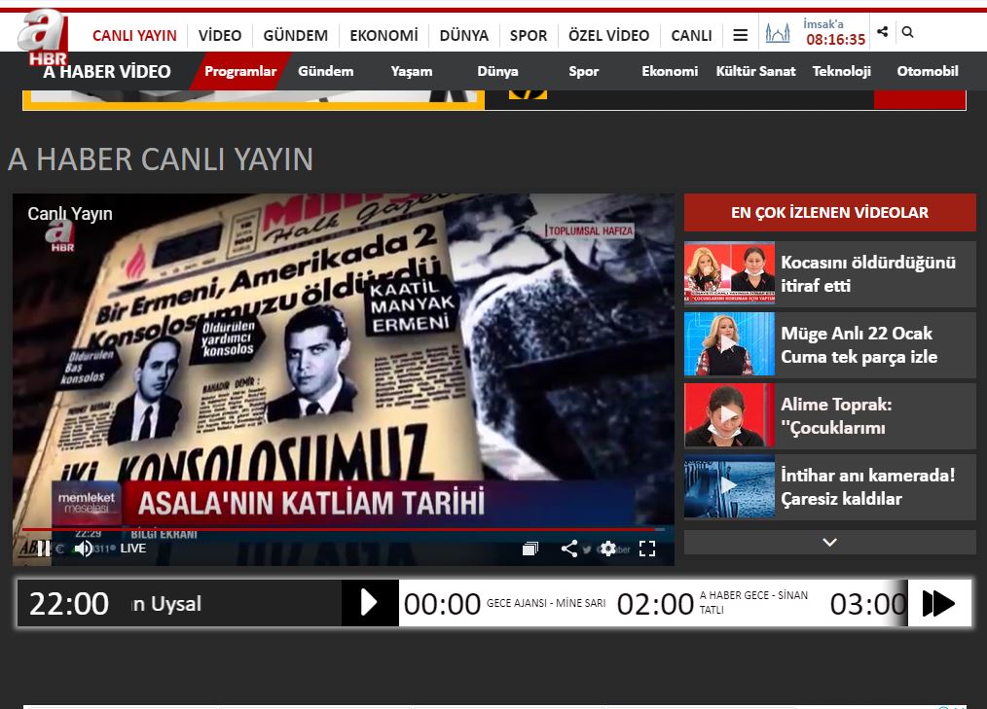Click the LIVE indicator in the player
This screenshot has height=709, width=987.
coord(132,549)
